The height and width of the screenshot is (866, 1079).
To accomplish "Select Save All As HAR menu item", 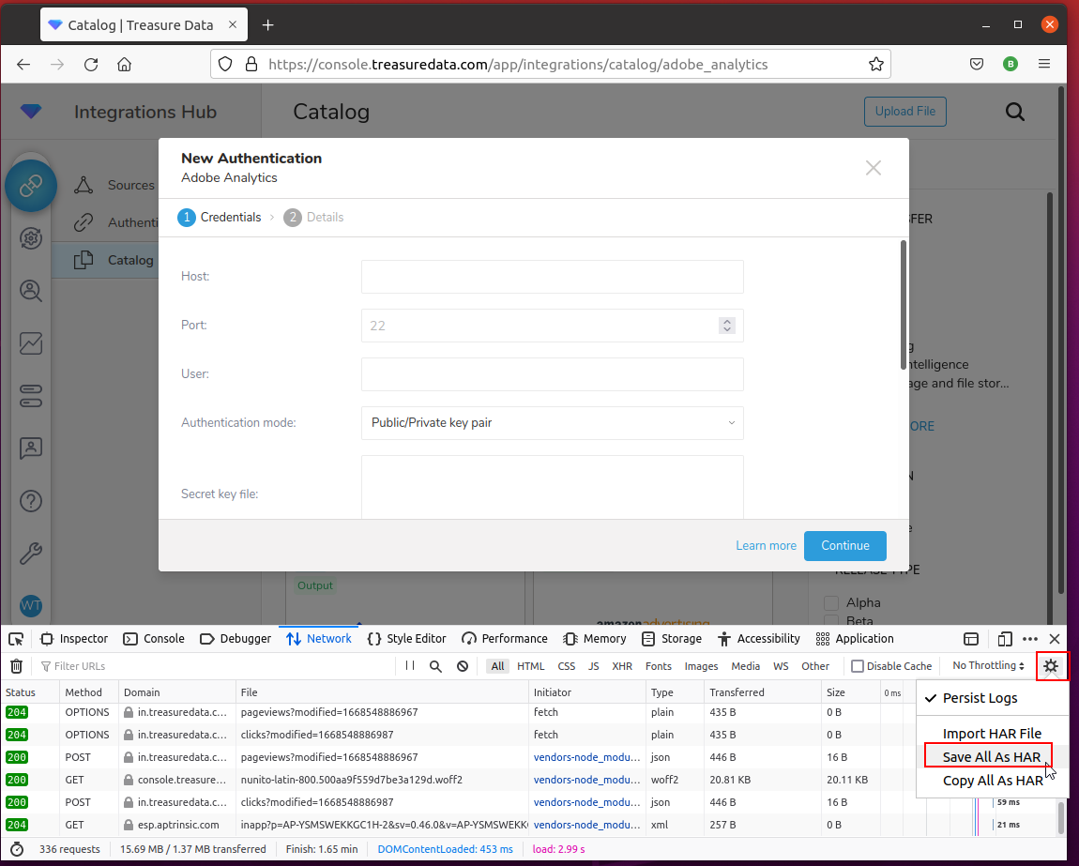I will pos(991,757).
